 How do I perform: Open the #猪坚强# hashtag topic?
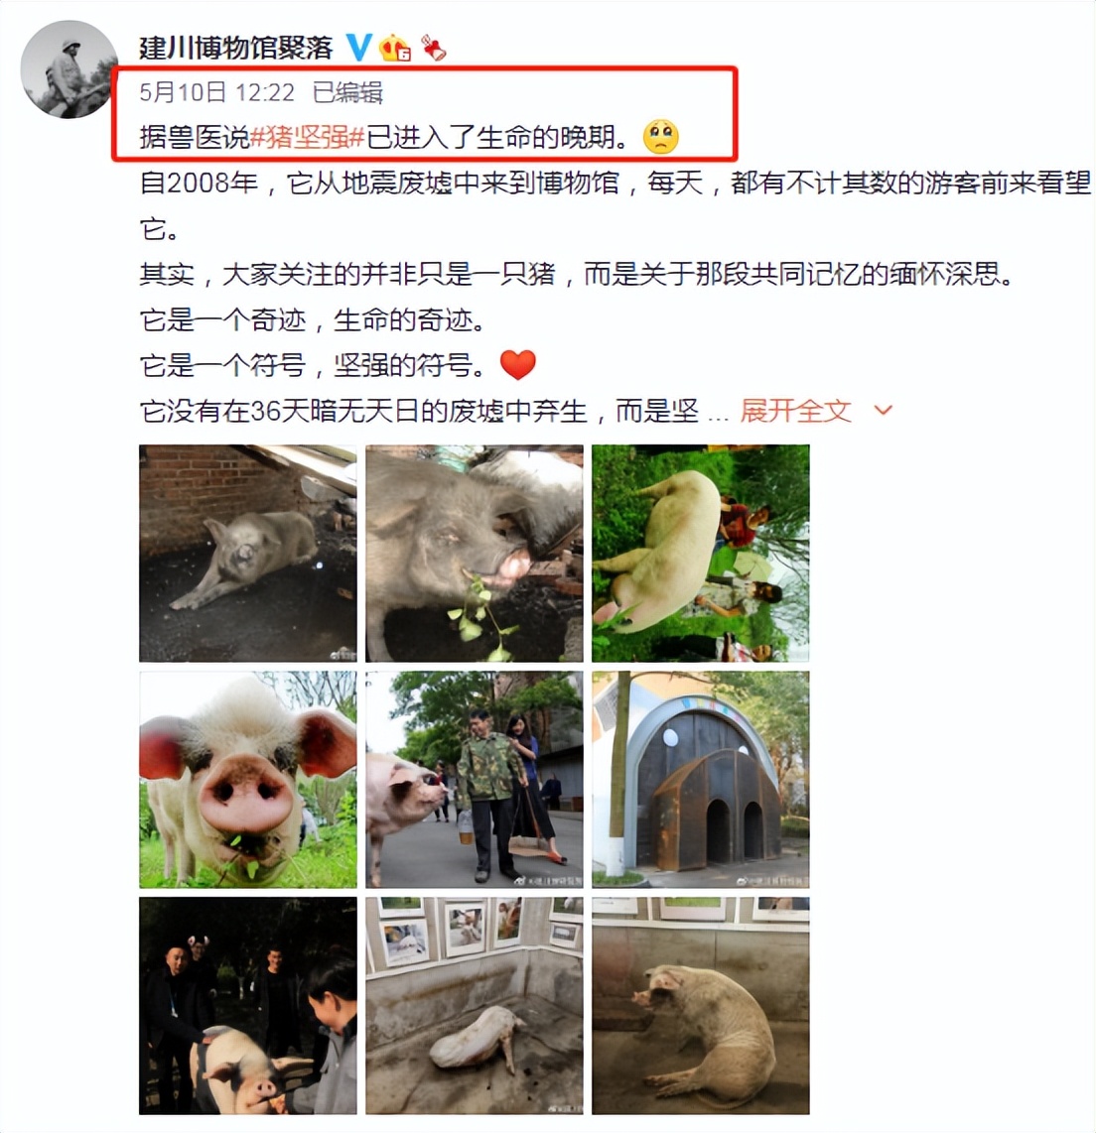(307, 137)
